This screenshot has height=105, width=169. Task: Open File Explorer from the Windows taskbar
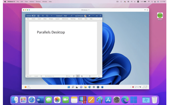pos(85,87)
